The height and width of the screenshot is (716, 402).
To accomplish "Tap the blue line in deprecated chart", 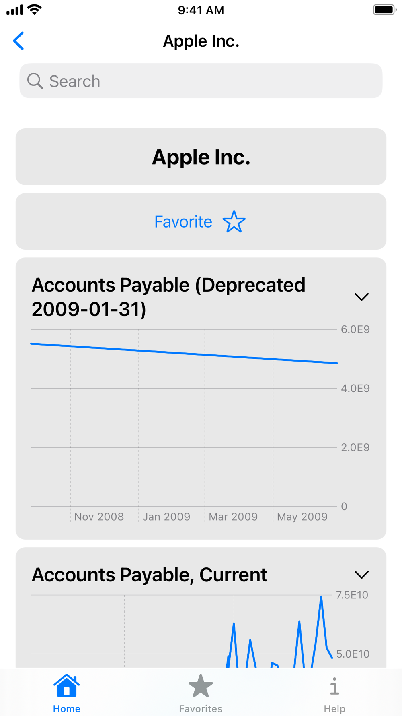I will pos(184,353).
